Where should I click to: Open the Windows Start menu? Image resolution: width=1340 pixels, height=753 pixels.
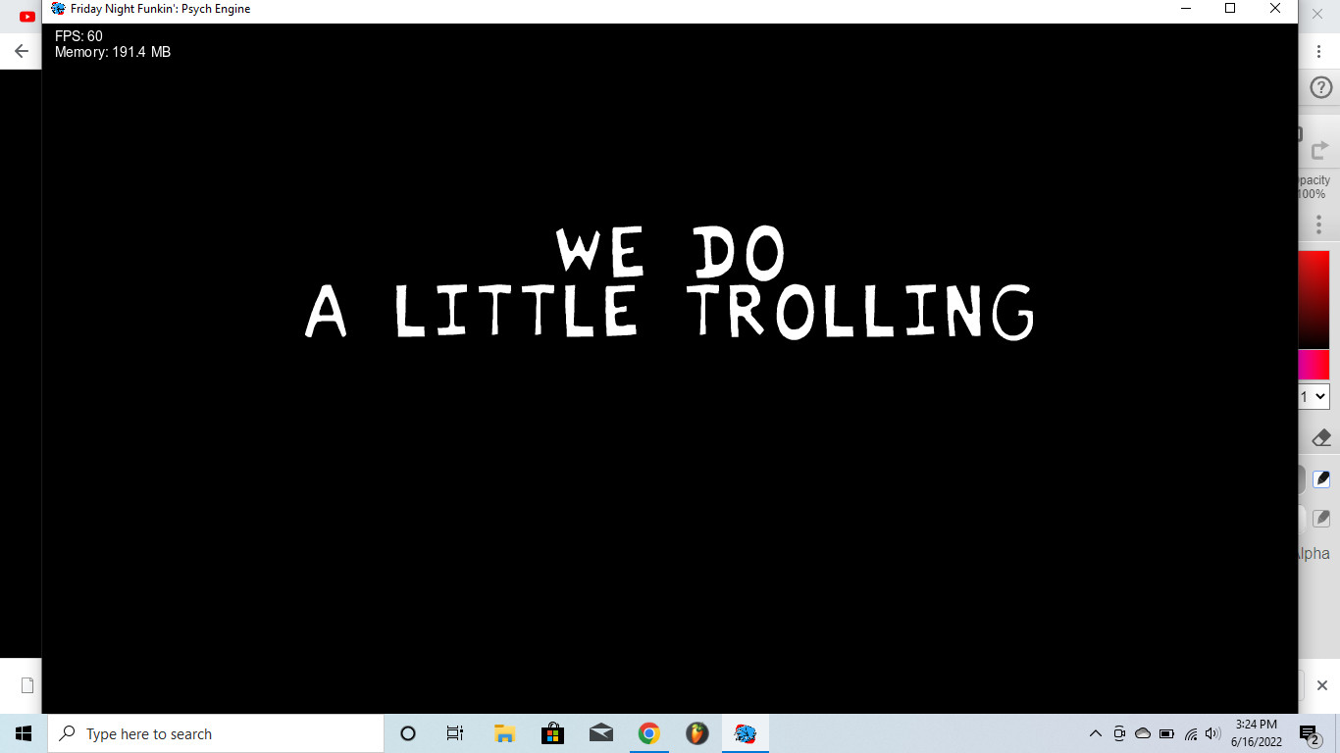pyautogui.click(x=24, y=733)
